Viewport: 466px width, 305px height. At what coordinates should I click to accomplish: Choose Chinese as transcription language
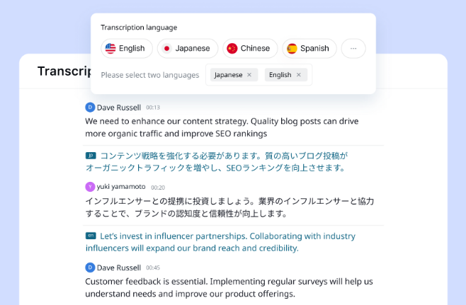point(250,48)
